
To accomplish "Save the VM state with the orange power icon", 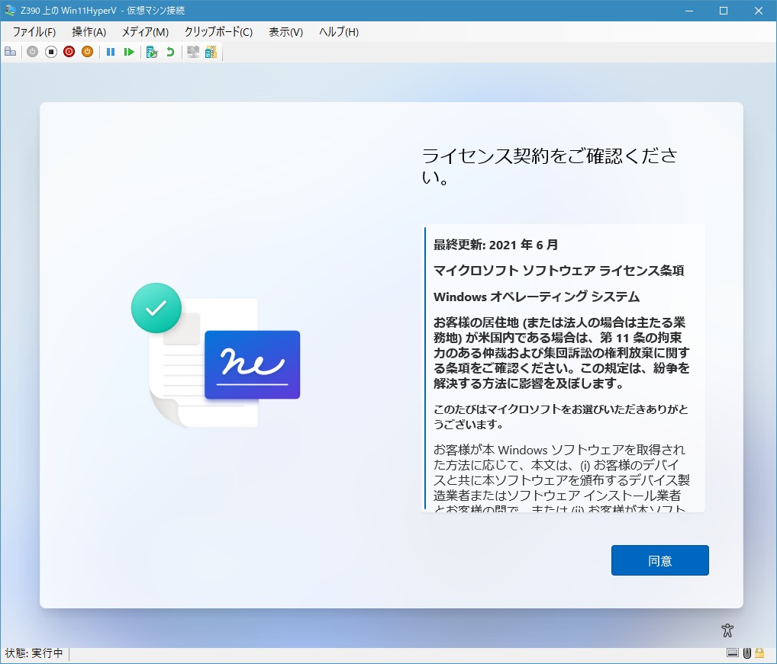I will pos(87,51).
